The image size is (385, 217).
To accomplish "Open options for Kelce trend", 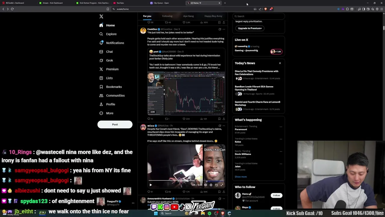I will 281,139.
